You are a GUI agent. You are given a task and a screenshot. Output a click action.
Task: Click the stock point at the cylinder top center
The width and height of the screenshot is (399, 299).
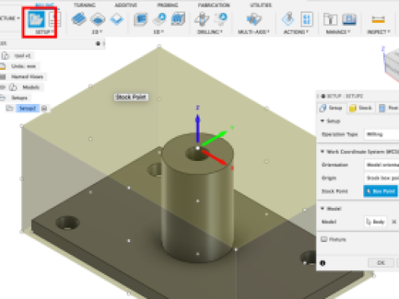[x=198, y=148]
